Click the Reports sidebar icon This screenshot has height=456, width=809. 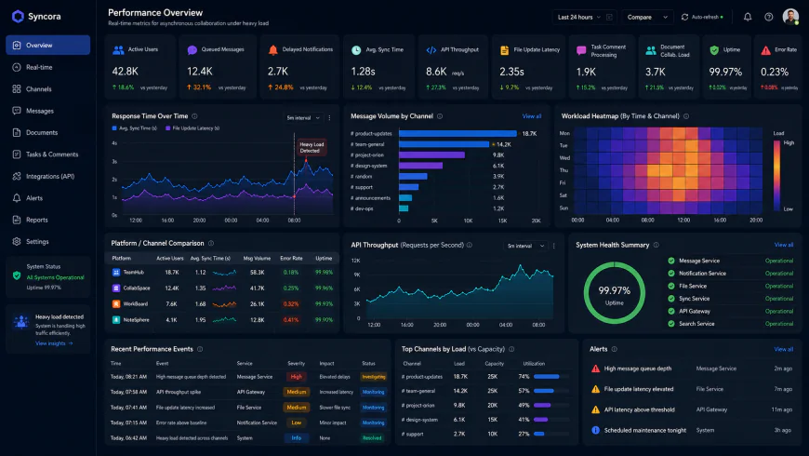(x=17, y=220)
